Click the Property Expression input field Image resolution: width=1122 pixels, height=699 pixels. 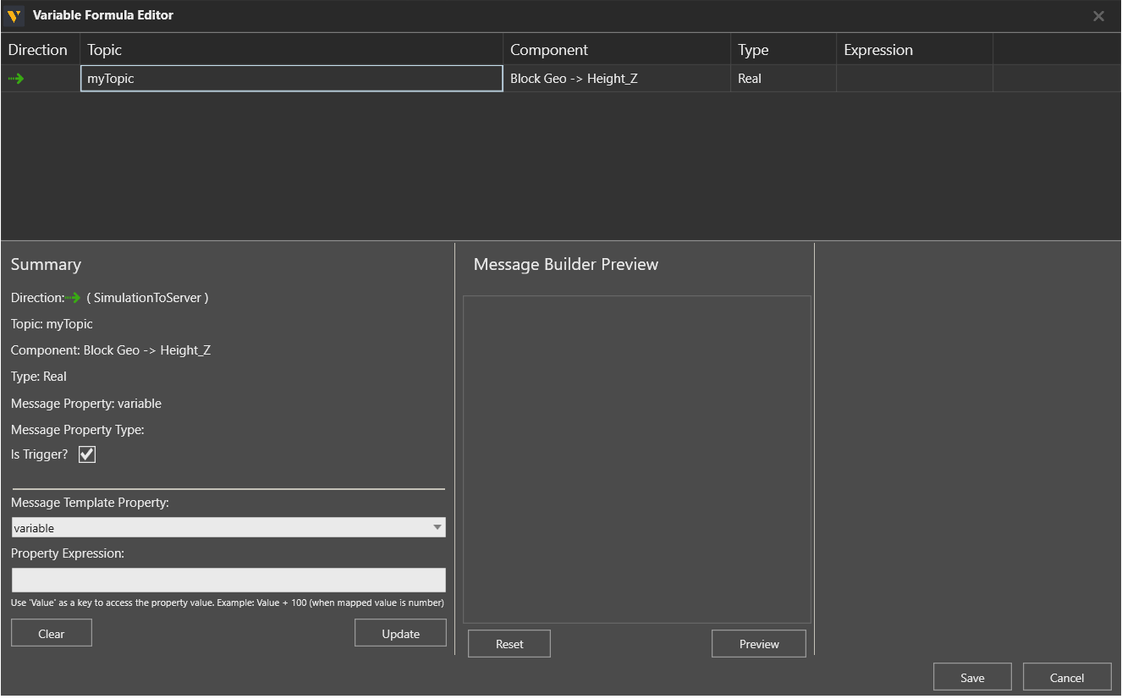pos(228,580)
